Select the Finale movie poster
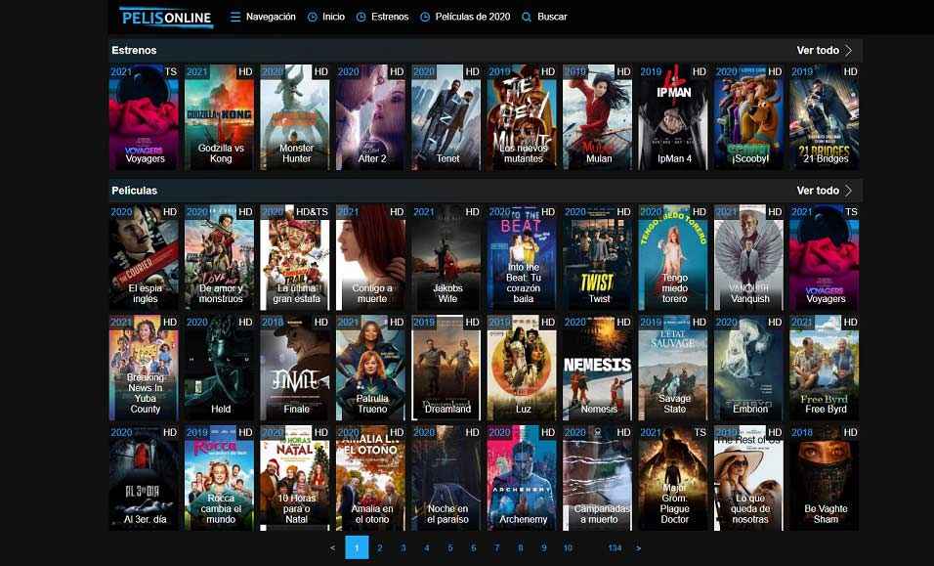 point(295,368)
